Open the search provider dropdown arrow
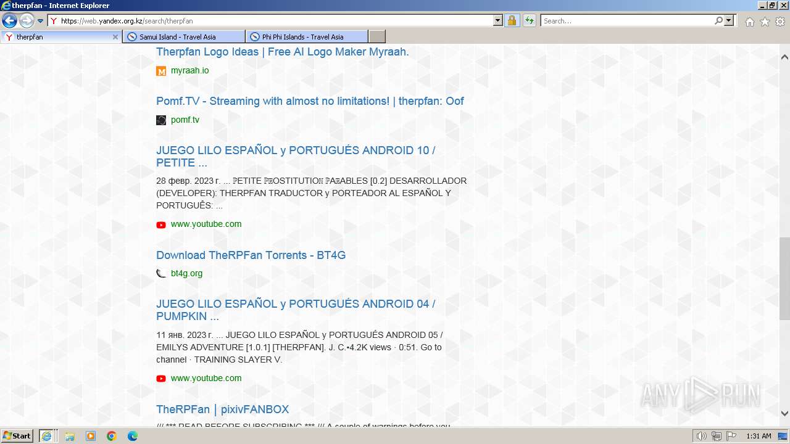The image size is (790, 444). click(x=730, y=21)
